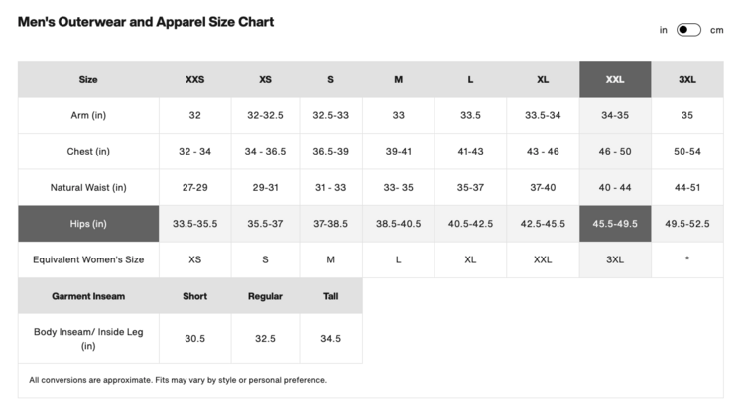Screen dimensions: 744x413
Task: Click the in unit label
Action: point(663,30)
